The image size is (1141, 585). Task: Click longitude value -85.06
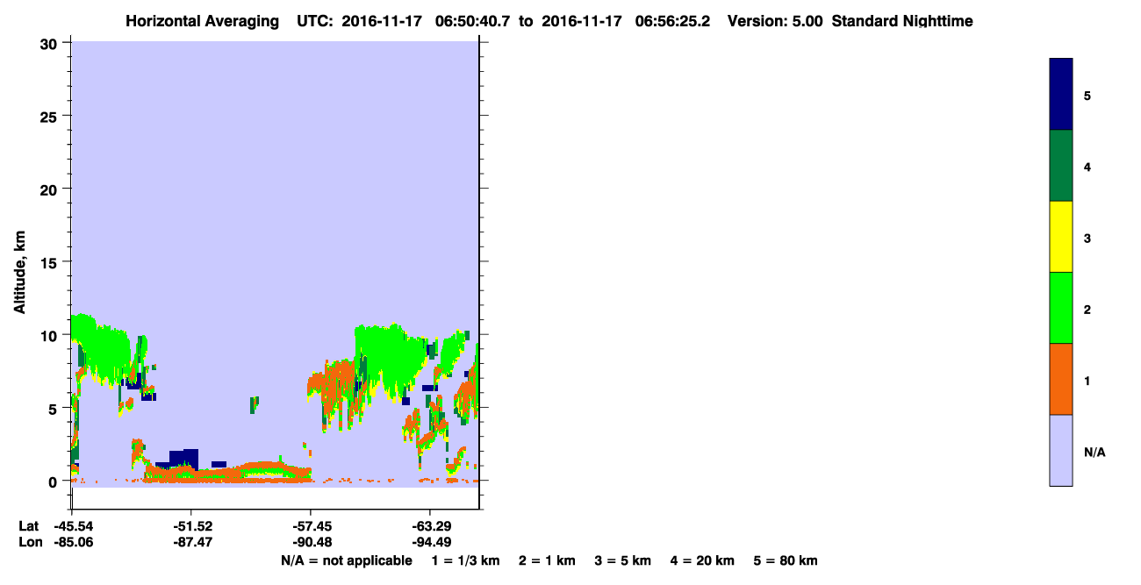72,542
